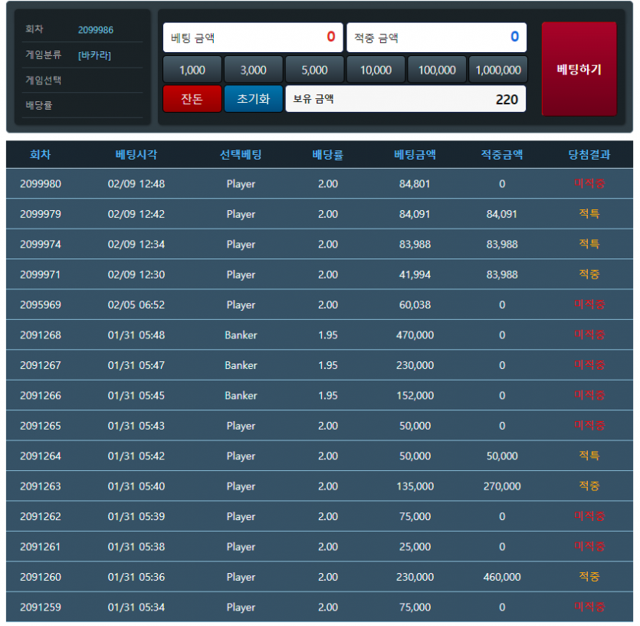640x626 pixels.
Task: Click the 미적중 result for round 2099980
Action: pos(589,183)
